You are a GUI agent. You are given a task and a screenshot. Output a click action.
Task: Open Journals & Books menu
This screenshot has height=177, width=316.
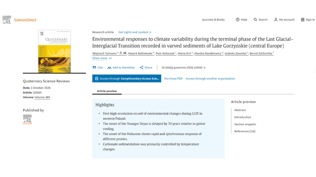point(214,20)
